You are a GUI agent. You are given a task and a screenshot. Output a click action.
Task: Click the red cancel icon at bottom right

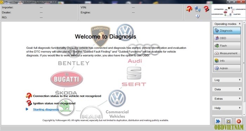(x=239, y=121)
